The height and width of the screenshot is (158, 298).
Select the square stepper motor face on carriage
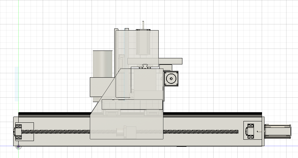click(171, 79)
